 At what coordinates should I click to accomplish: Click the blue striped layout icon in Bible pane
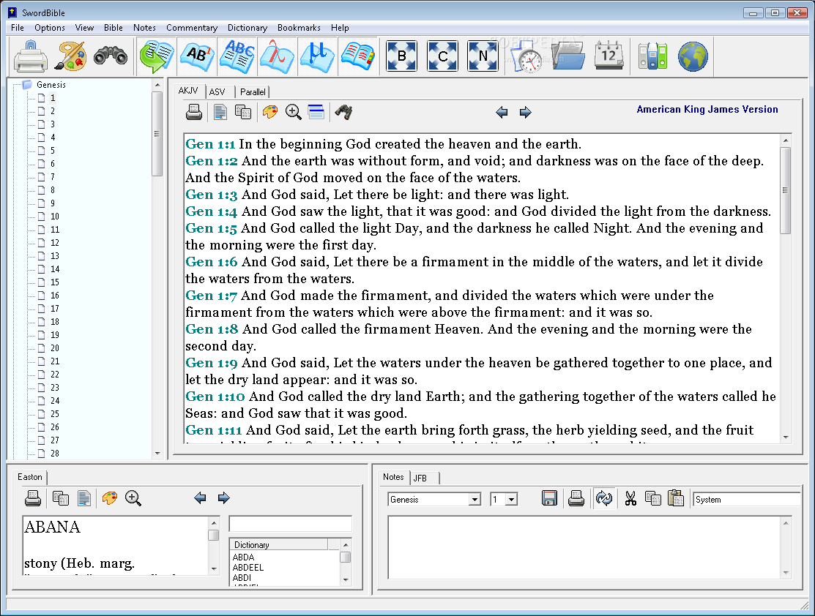pyautogui.click(x=316, y=112)
